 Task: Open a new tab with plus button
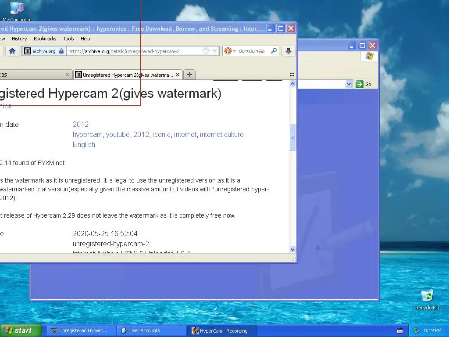click(x=189, y=75)
